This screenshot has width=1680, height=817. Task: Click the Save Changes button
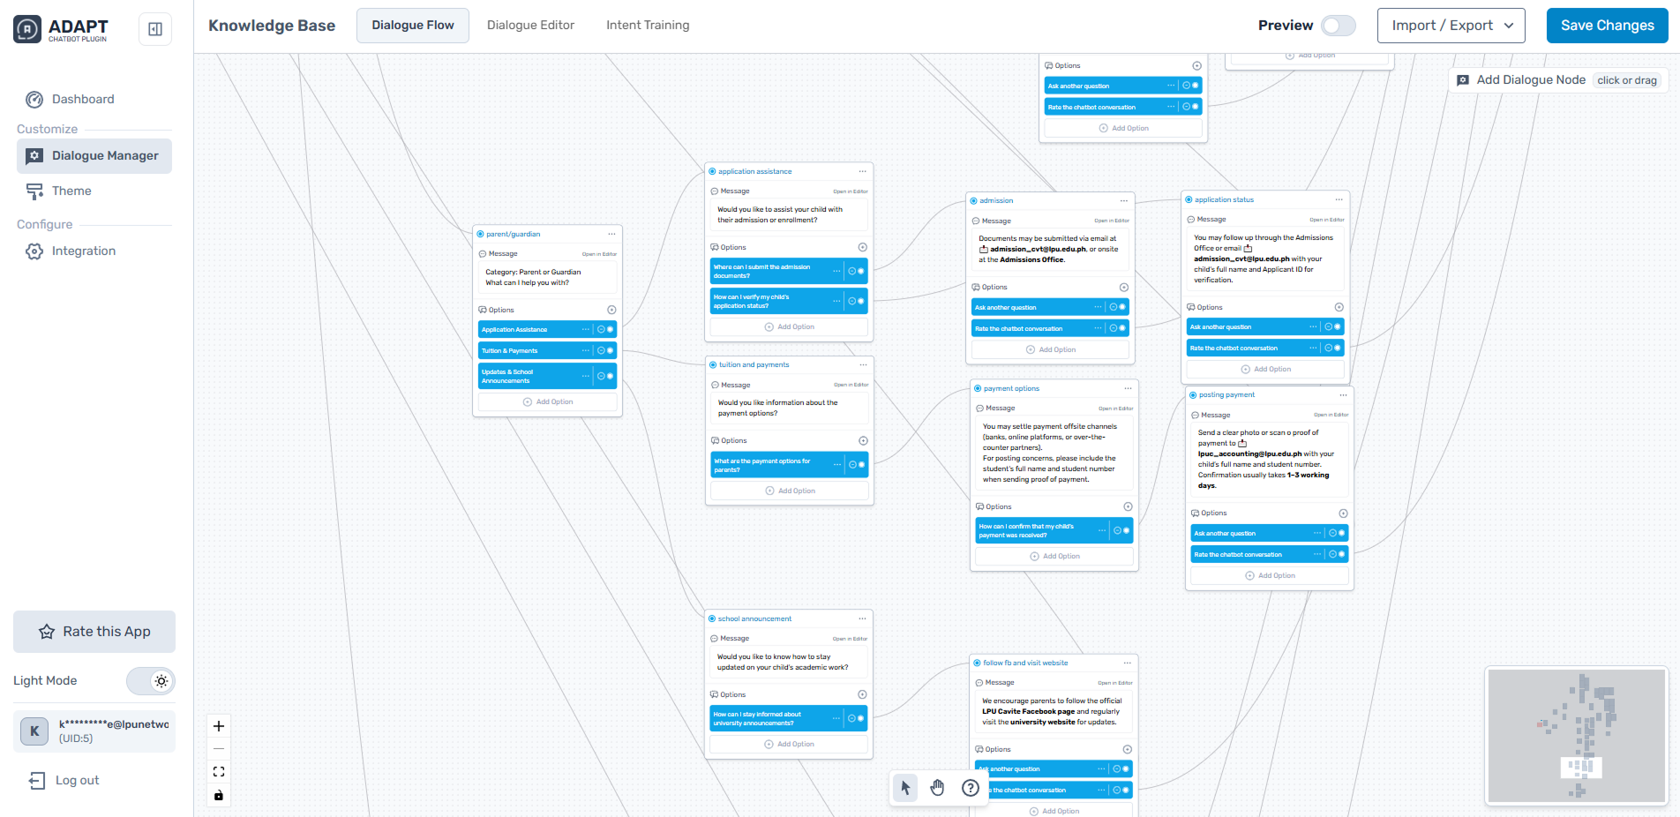tap(1607, 26)
